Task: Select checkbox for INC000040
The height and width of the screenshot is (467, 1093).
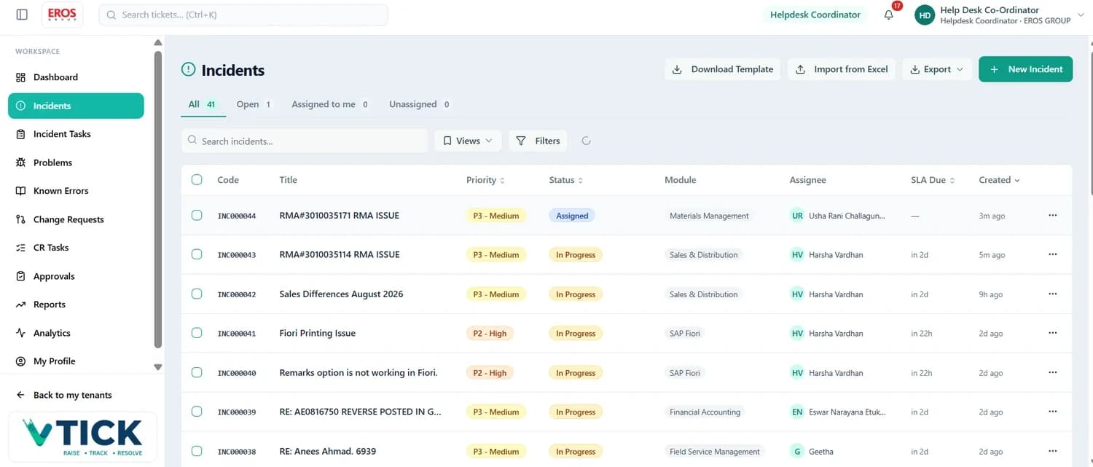Action: coord(197,372)
